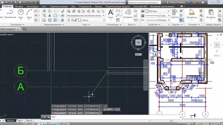
Task: Switch to the Вставка ribbon tab
Action: click(x=19, y=6)
